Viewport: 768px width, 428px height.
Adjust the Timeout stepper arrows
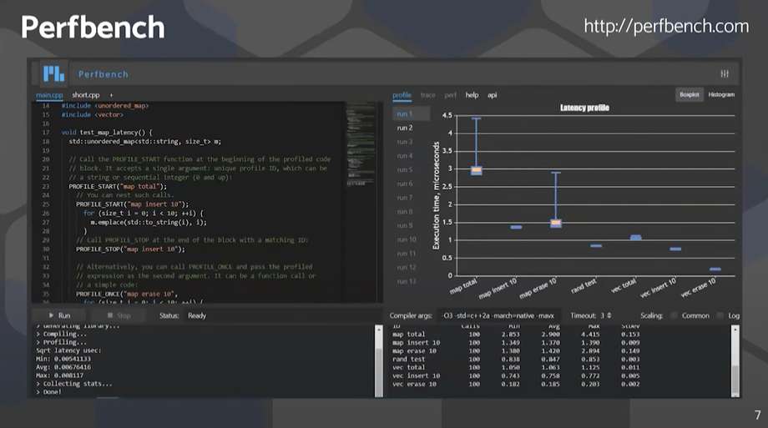pyautogui.click(x=609, y=315)
